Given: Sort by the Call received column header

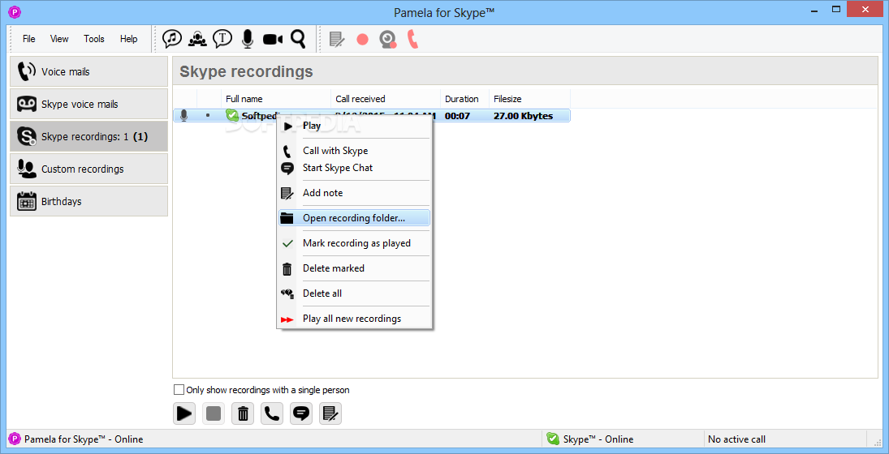Looking at the screenshot, I should coord(386,99).
